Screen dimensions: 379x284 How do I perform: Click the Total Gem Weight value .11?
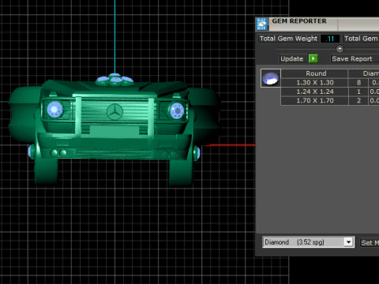click(330, 39)
